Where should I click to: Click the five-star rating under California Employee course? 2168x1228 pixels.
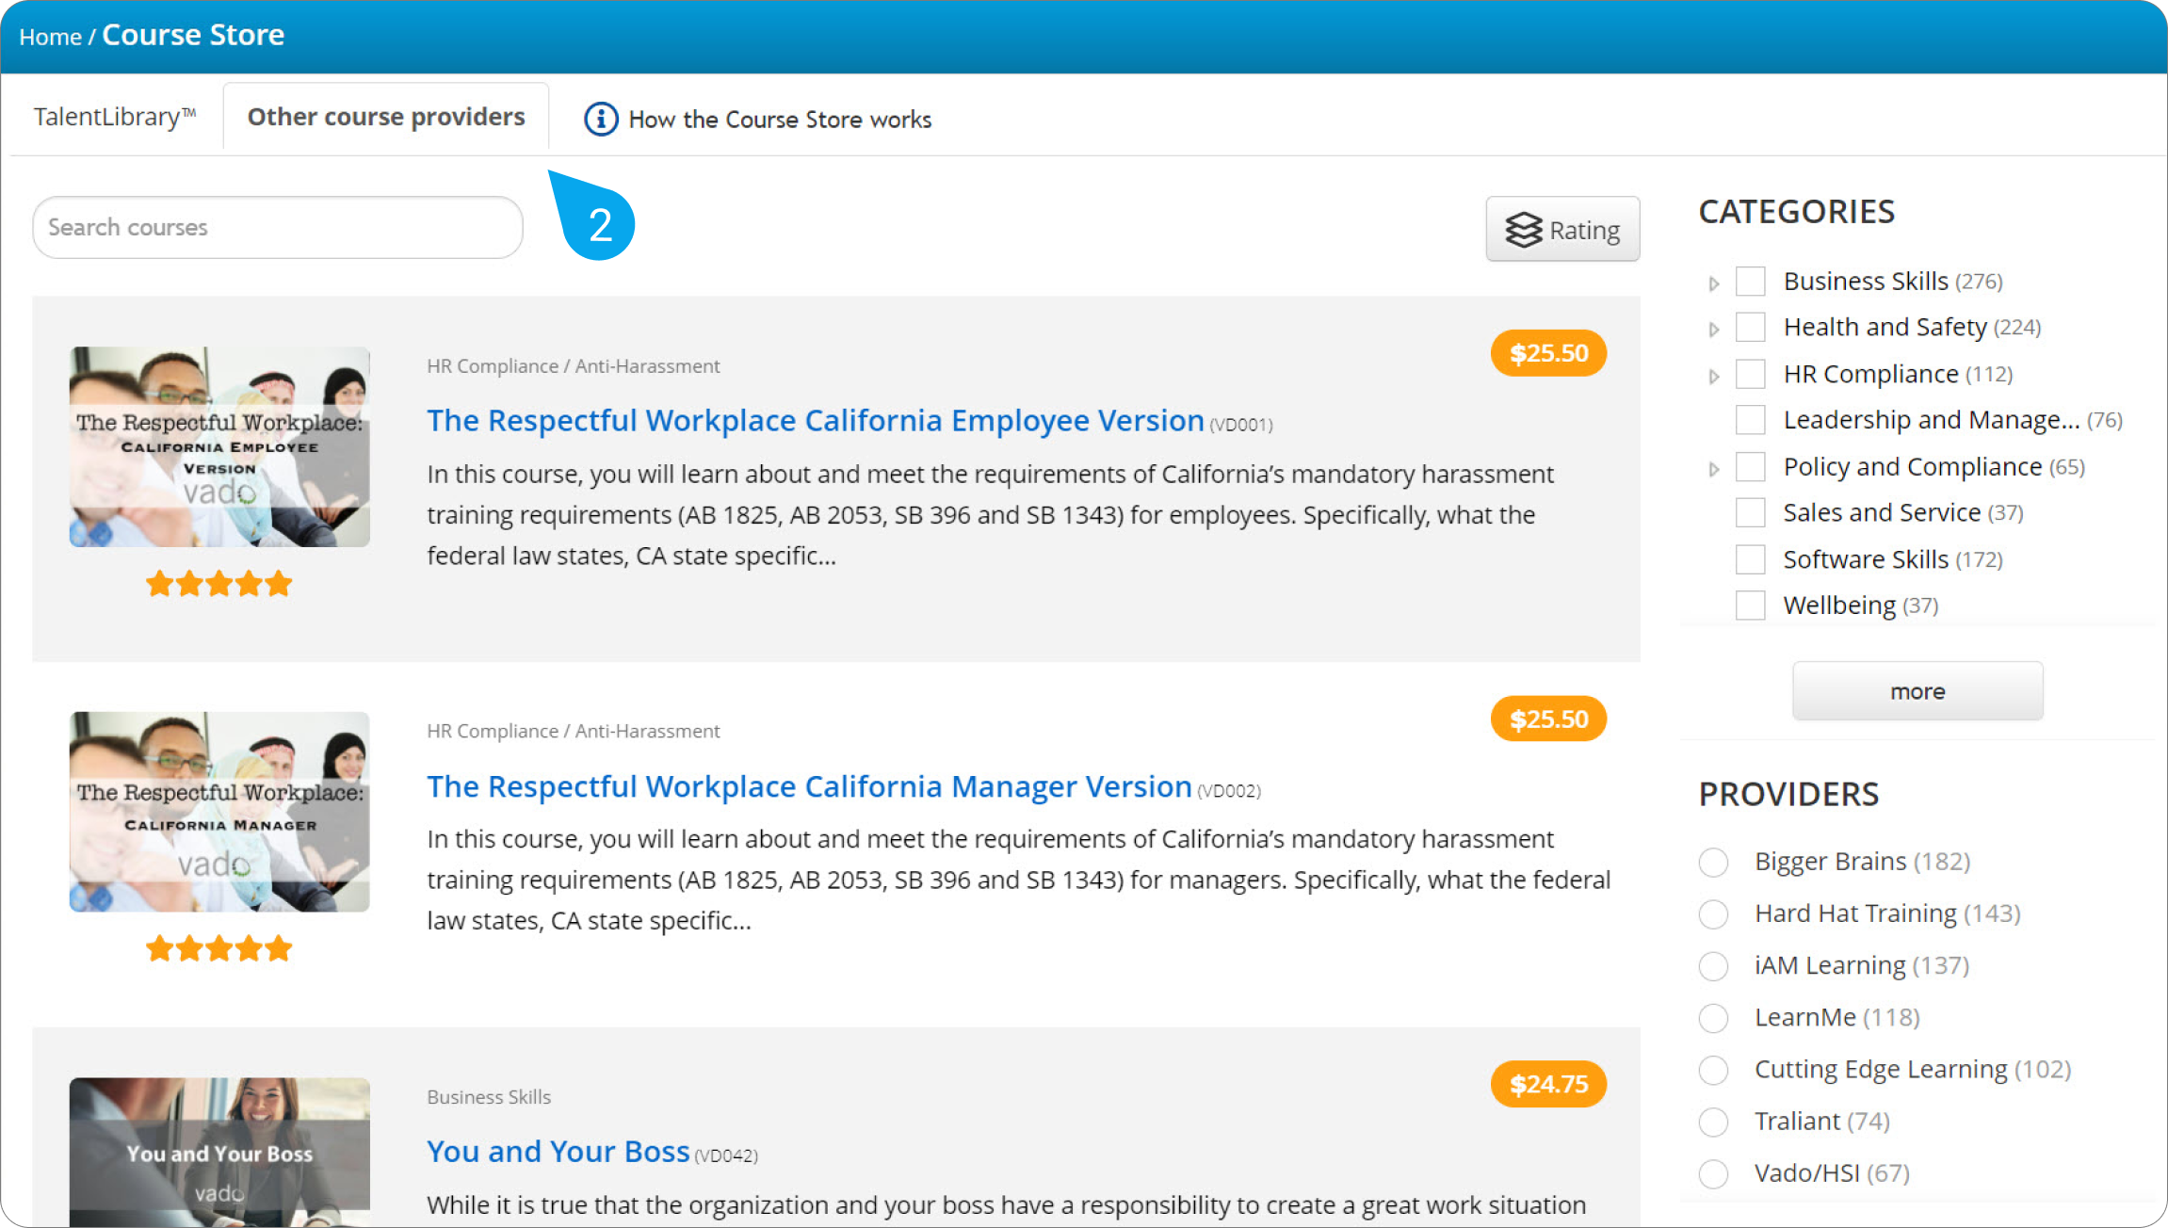pos(219,584)
